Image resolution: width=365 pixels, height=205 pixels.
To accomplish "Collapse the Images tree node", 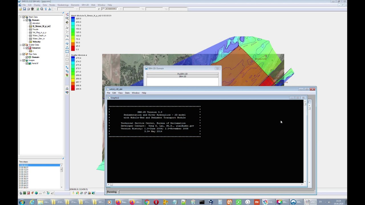I will click(x=21, y=60).
